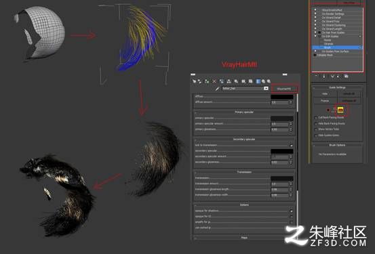375x254 pixels.
Task: Collapse the Guide Settings rollout
Action: (337, 87)
